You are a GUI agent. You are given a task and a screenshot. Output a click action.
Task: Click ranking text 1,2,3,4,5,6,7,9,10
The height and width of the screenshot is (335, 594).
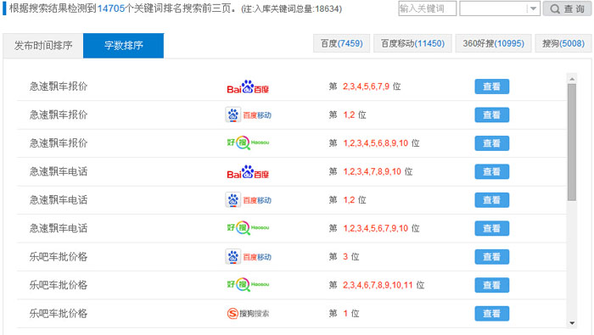(x=376, y=229)
